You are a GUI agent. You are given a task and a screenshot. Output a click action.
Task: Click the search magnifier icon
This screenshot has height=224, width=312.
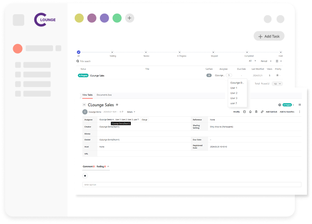click(78, 61)
